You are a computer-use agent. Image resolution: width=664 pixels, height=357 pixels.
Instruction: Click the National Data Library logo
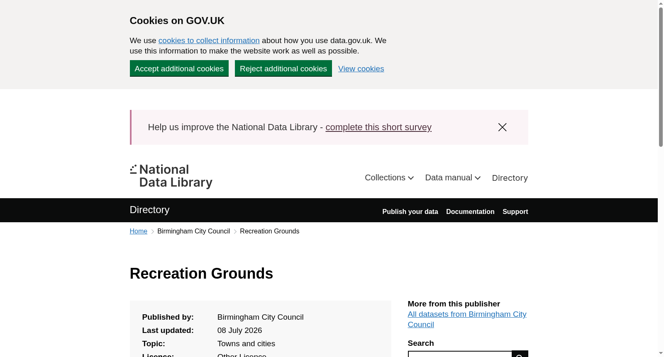tap(171, 176)
